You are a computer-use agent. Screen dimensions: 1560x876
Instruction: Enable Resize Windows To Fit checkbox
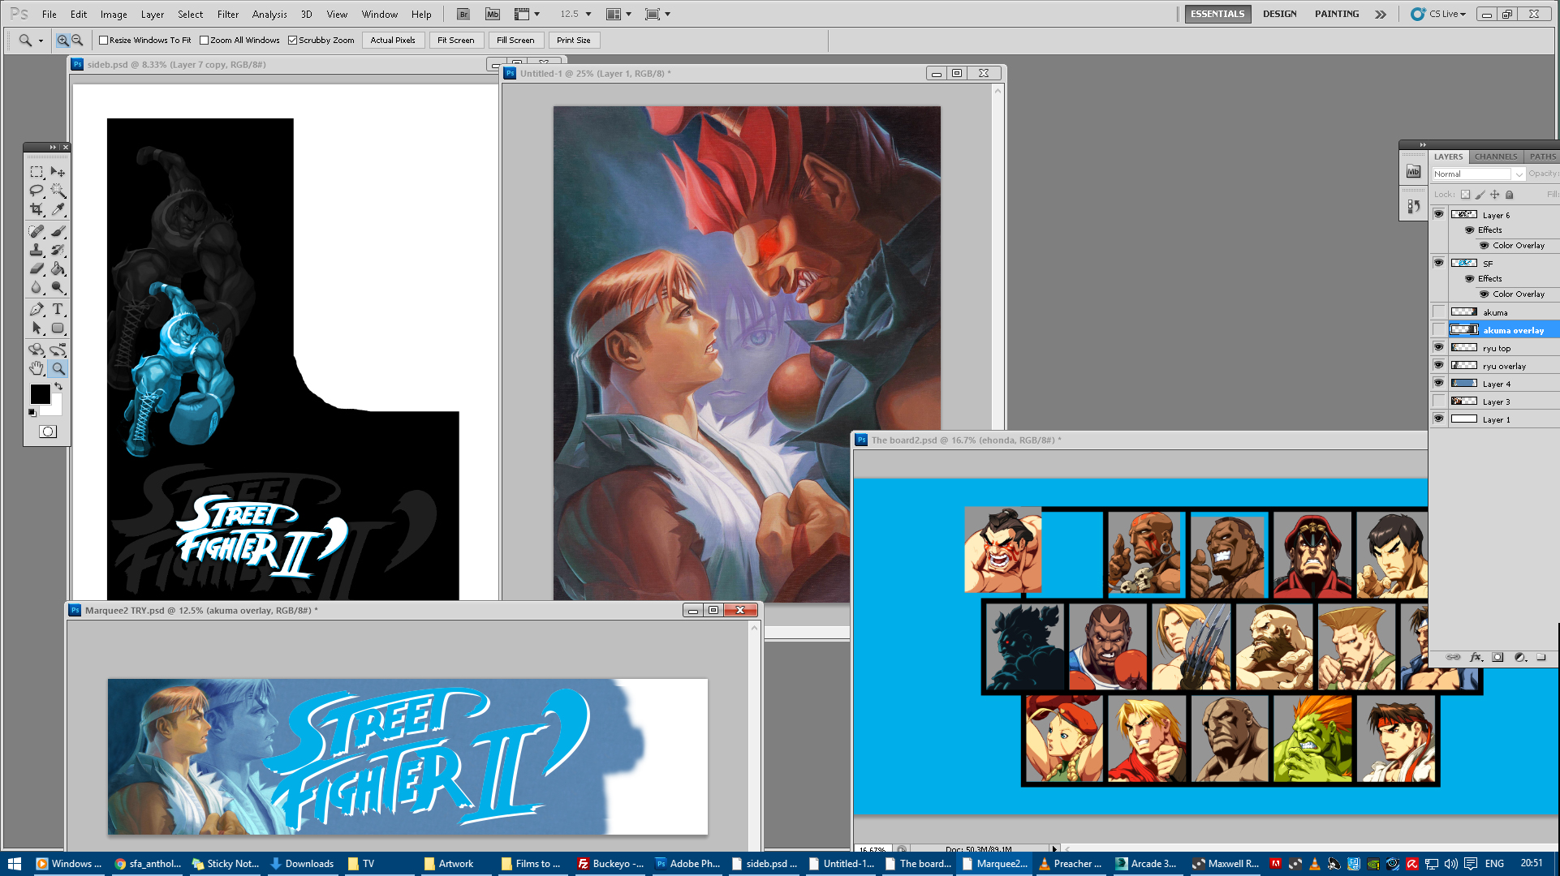tap(103, 40)
